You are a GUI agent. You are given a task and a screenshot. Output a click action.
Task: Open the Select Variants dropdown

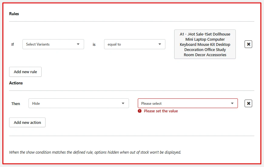(53, 44)
